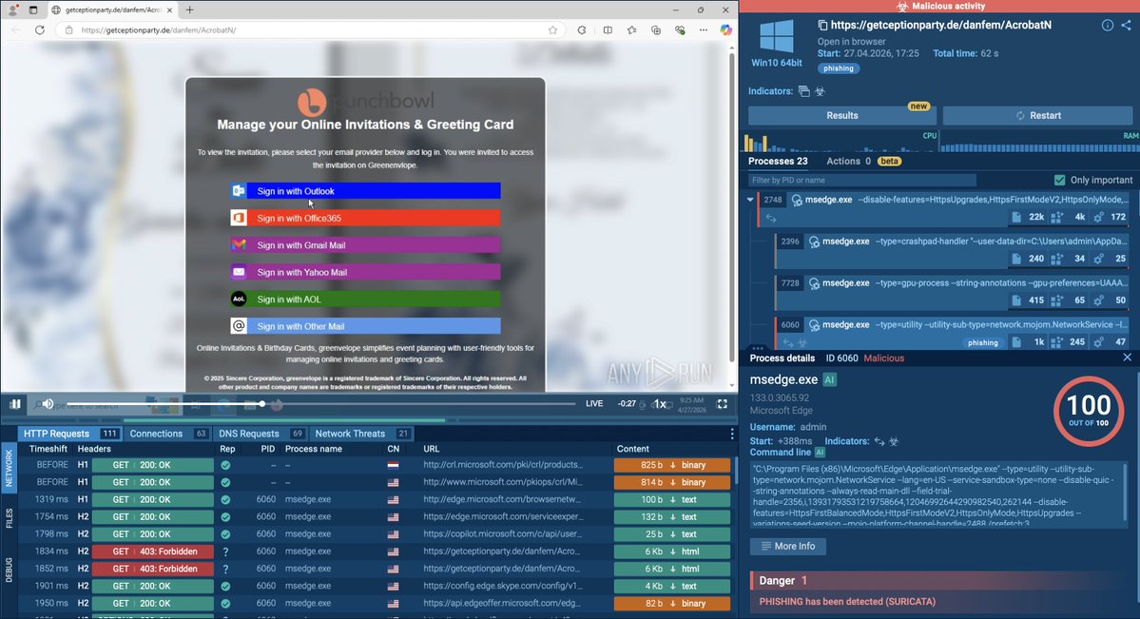Open the Edge Copilot icon

click(725, 29)
